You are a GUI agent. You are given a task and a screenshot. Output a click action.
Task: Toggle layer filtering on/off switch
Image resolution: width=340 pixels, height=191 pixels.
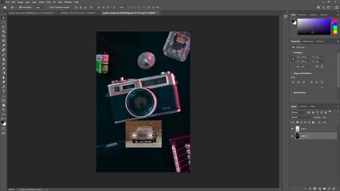pos(330,112)
